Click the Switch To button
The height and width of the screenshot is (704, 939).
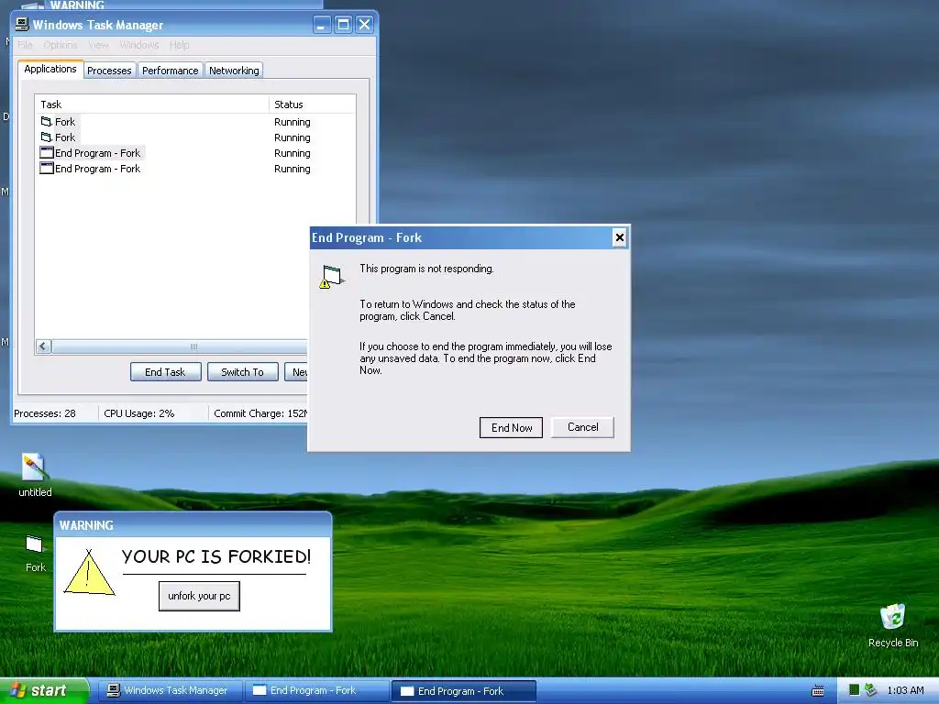(x=242, y=372)
